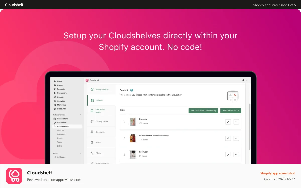
Task: Open app header more options menu
Action: click(247, 80)
